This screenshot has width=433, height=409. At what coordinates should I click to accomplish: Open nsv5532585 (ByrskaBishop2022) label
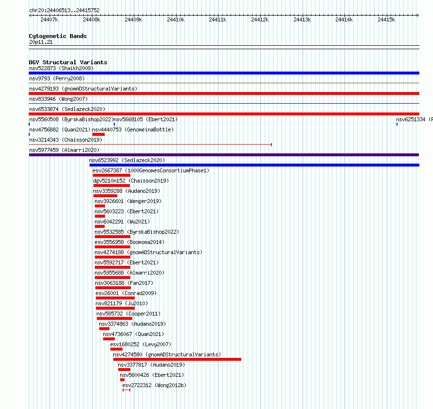point(137,232)
